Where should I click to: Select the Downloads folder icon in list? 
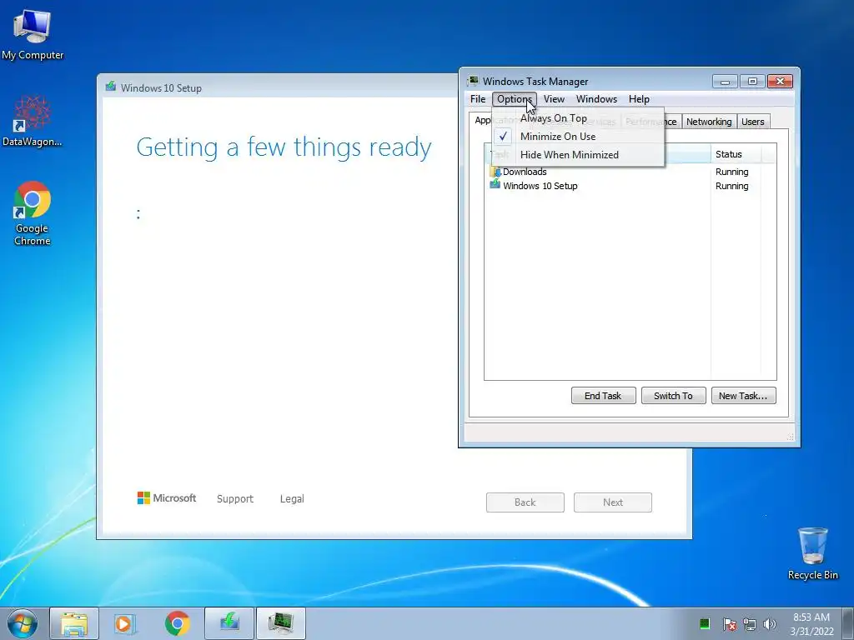pos(495,172)
